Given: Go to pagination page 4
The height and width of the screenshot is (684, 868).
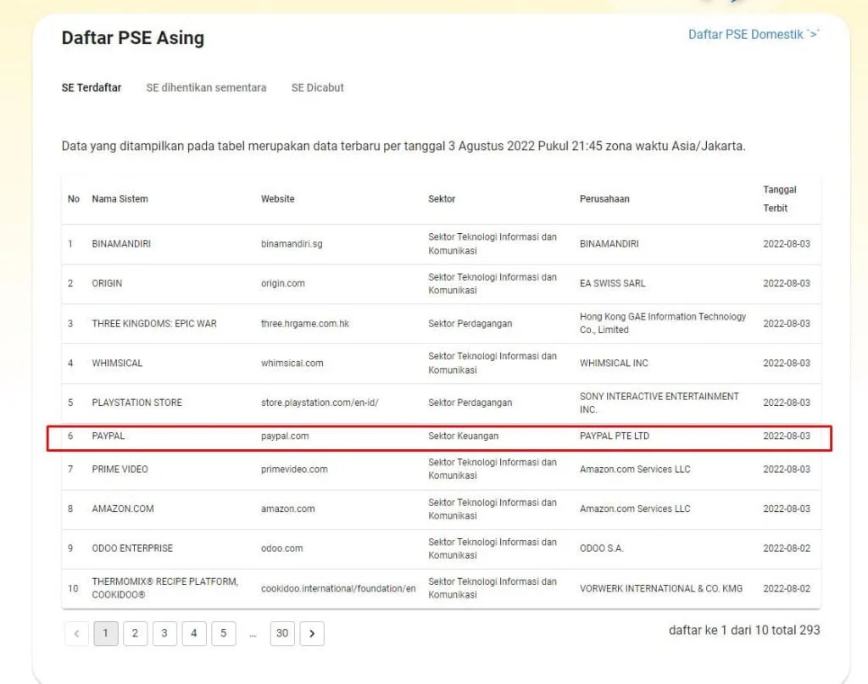Looking at the screenshot, I should [x=194, y=633].
